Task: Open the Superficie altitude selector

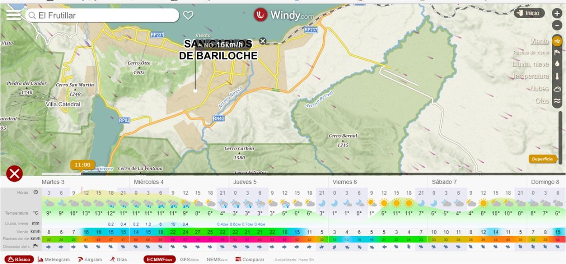Action: [x=542, y=159]
